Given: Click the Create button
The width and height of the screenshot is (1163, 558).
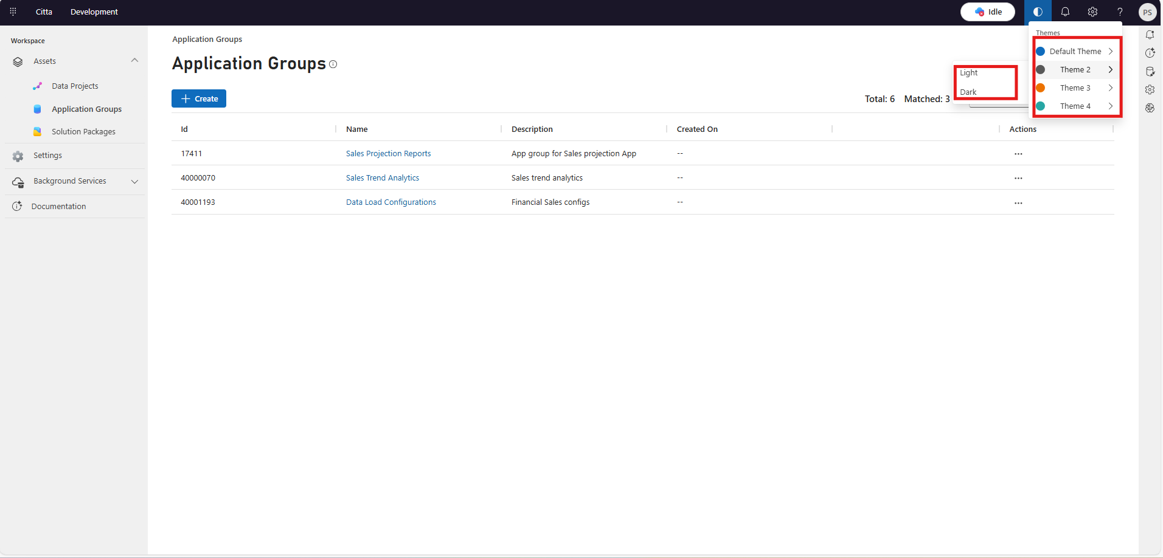Looking at the screenshot, I should [199, 98].
